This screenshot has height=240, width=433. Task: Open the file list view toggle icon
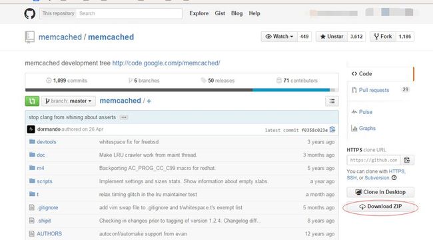point(332,101)
